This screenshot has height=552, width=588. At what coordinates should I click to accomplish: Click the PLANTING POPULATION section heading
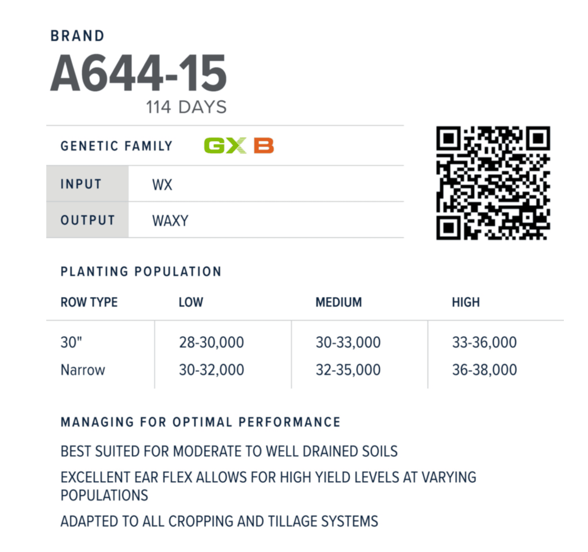pyautogui.click(x=141, y=272)
